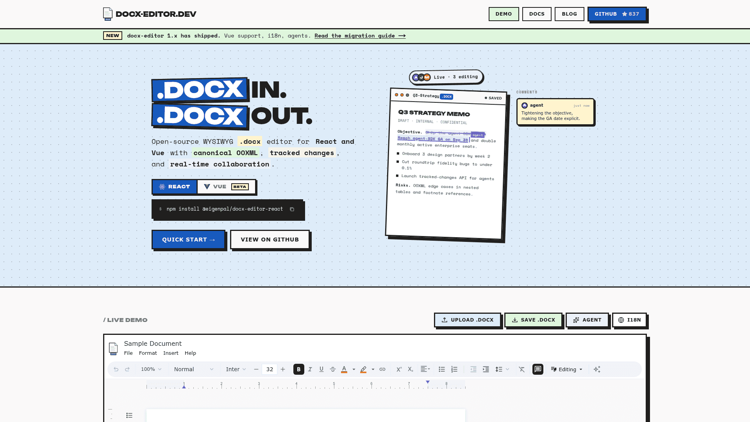Copy the npm install command

(x=292, y=209)
